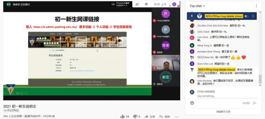Click the chat scrollbar up arrow
Image resolution: width=265 pixels, height=119 pixels.
point(260,12)
